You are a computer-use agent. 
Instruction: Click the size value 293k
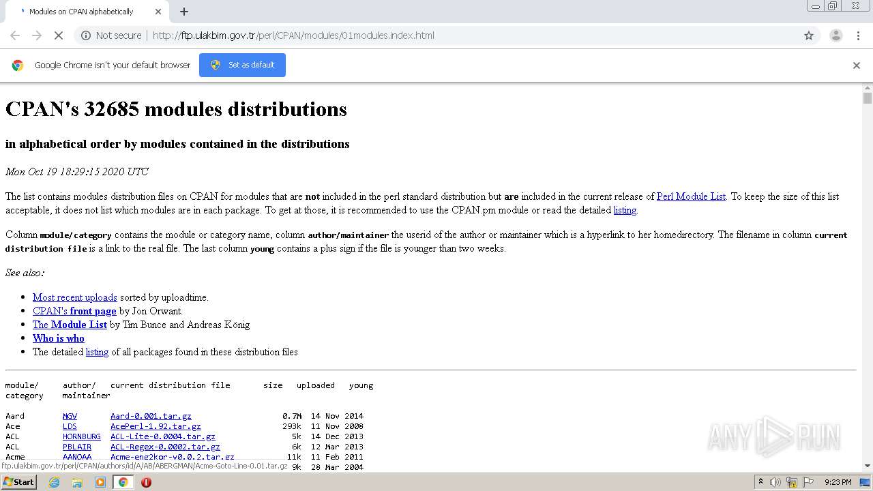point(292,426)
